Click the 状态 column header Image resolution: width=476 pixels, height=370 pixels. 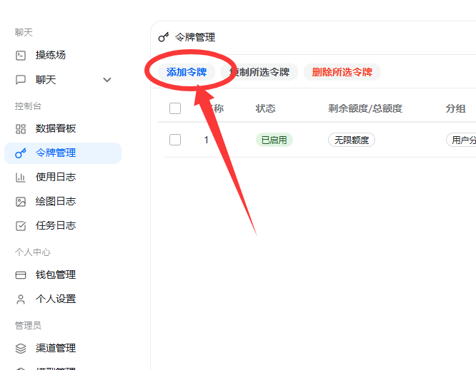tap(266, 108)
